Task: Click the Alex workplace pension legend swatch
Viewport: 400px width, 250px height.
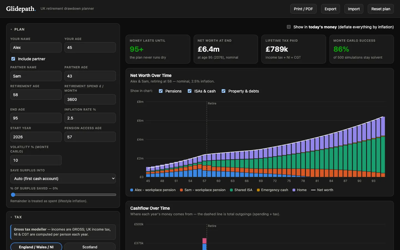Action: coord(132,190)
